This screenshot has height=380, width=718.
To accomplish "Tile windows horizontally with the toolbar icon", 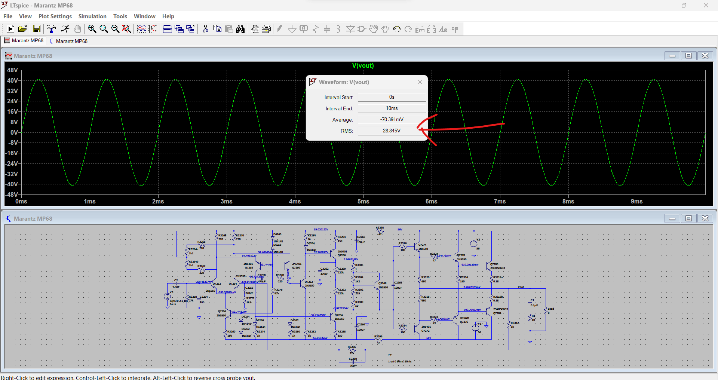I will click(168, 29).
